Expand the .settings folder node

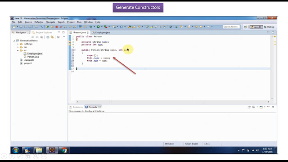point(18,44)
